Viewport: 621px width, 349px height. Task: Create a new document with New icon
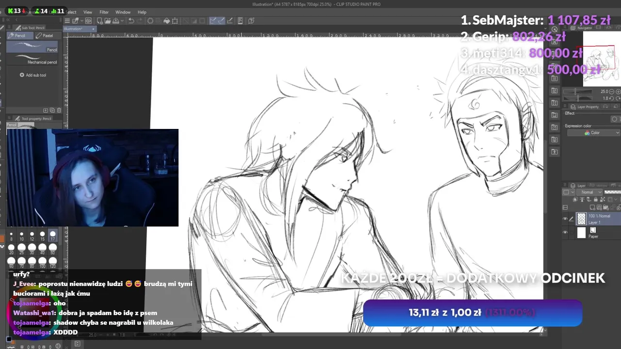(99, 21)
